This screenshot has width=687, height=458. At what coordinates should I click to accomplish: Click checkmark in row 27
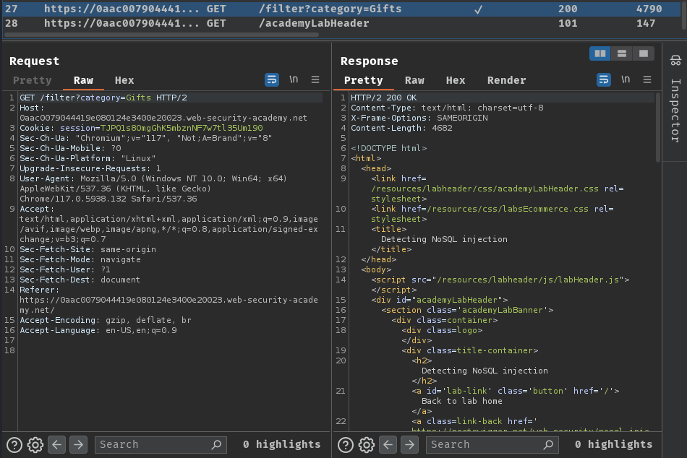(479, 9)
